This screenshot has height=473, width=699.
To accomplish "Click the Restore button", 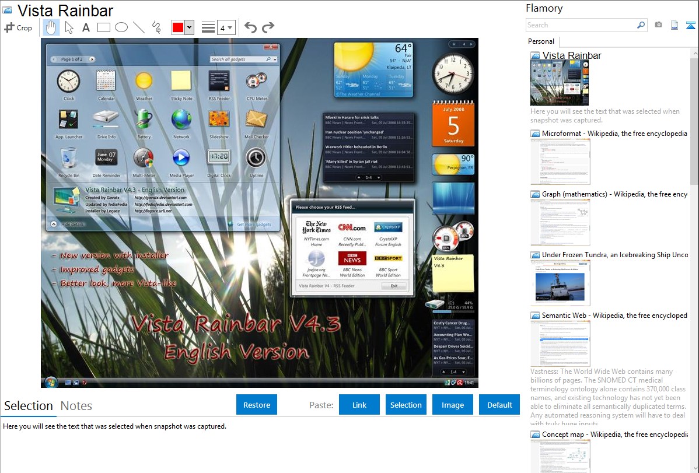I will click(x=257, y=405).
